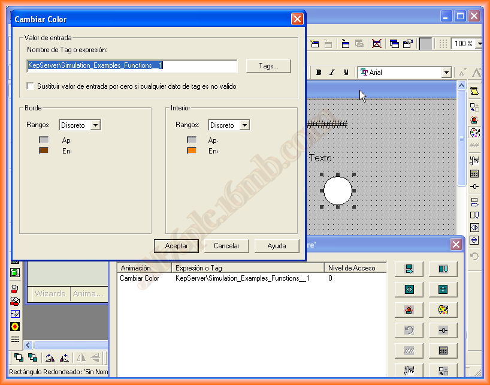Open the Interior Rangos dropdown

(244, 125)
